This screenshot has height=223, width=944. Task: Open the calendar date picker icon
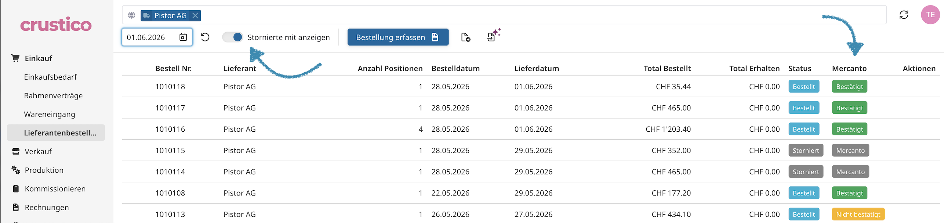point(183,37)
